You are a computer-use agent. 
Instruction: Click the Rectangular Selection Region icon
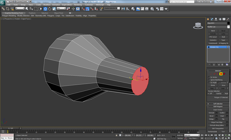click(35, 9)
